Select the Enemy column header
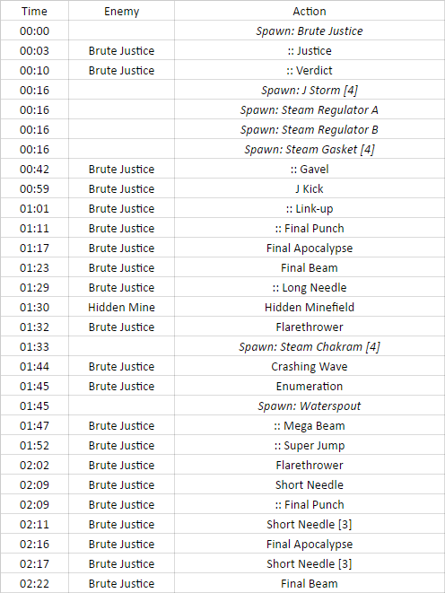 (x=121, y=11)
